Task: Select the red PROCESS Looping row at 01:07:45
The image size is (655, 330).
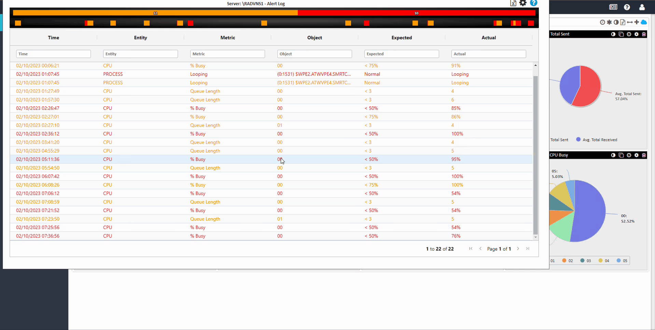Action: point(271,74)
